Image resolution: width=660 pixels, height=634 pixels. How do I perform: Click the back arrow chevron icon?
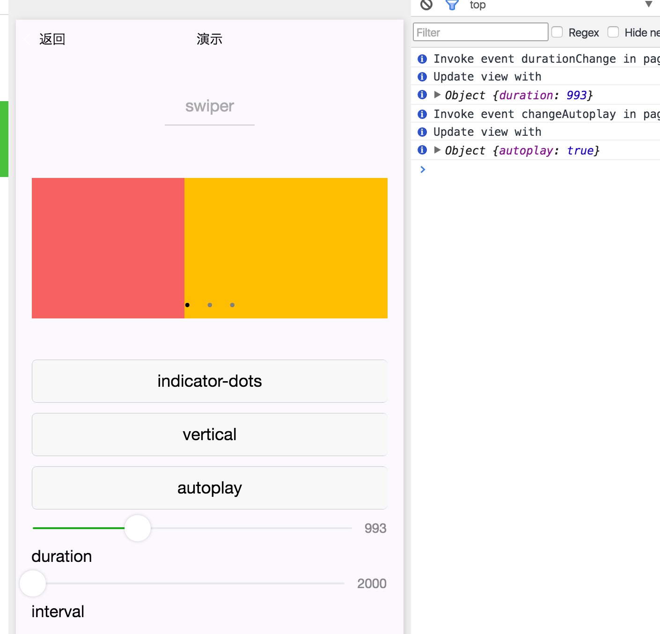(28, 39)
